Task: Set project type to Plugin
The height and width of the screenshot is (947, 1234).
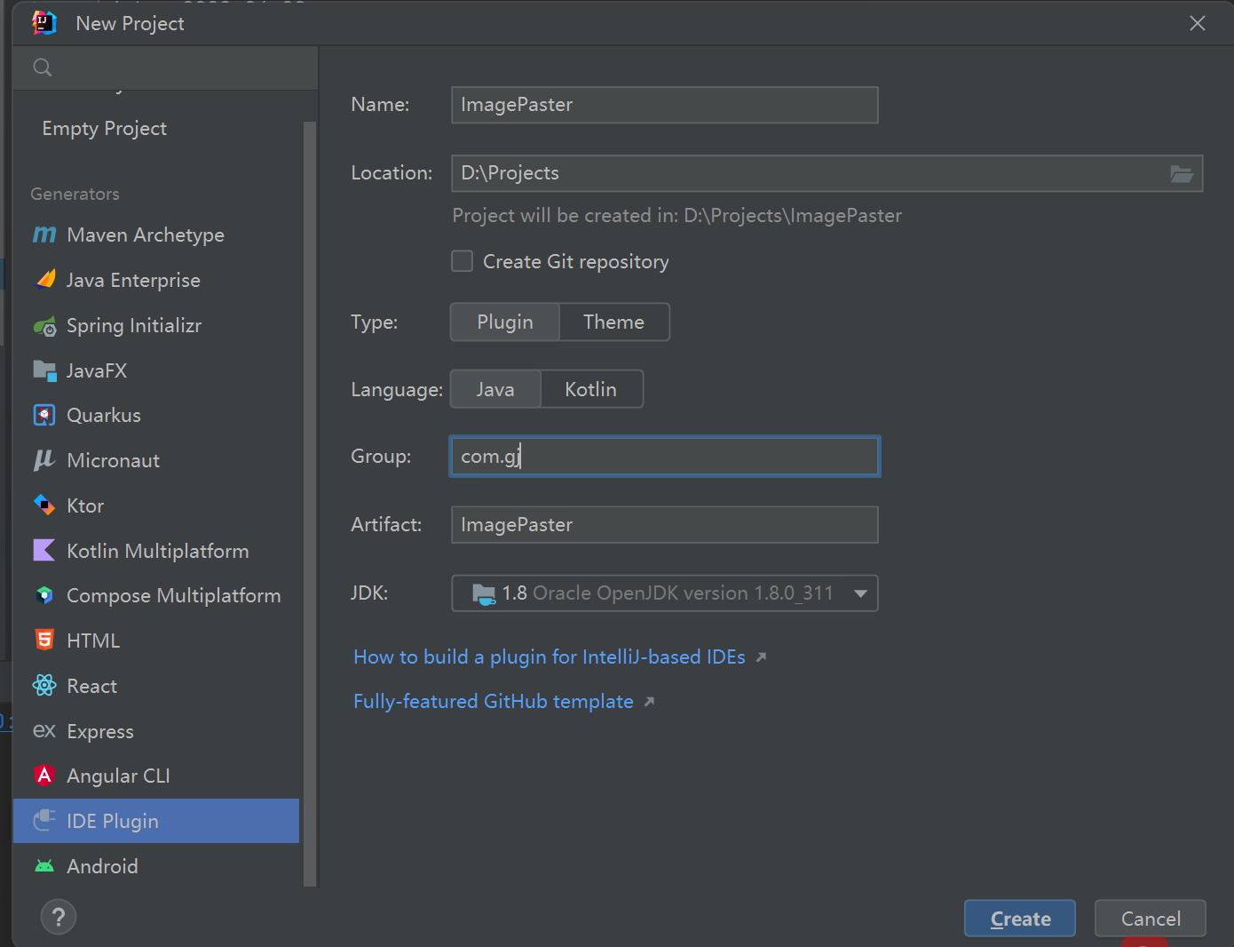Action: [505, 322]
